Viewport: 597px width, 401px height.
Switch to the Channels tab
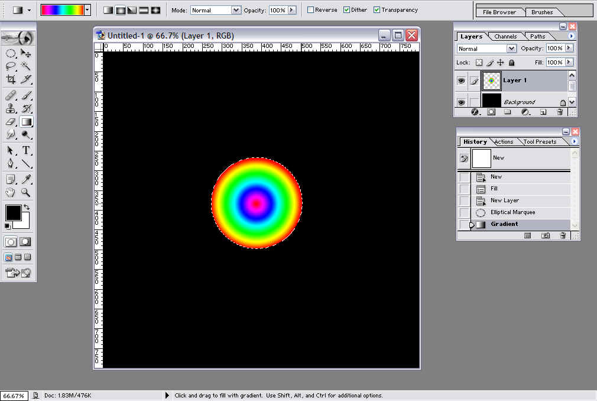pyautogui.click(x=505, y=37)
